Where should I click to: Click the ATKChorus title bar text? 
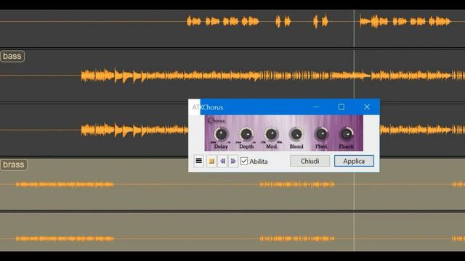click(208, 107)
